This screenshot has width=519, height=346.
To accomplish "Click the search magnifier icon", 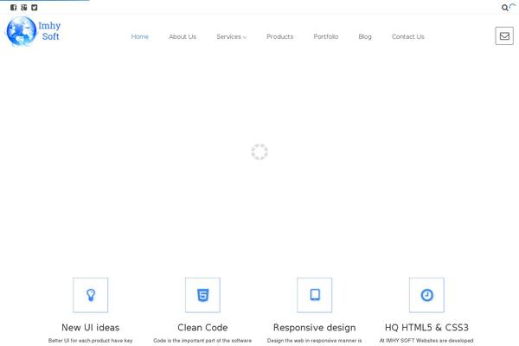I will 504,8.
